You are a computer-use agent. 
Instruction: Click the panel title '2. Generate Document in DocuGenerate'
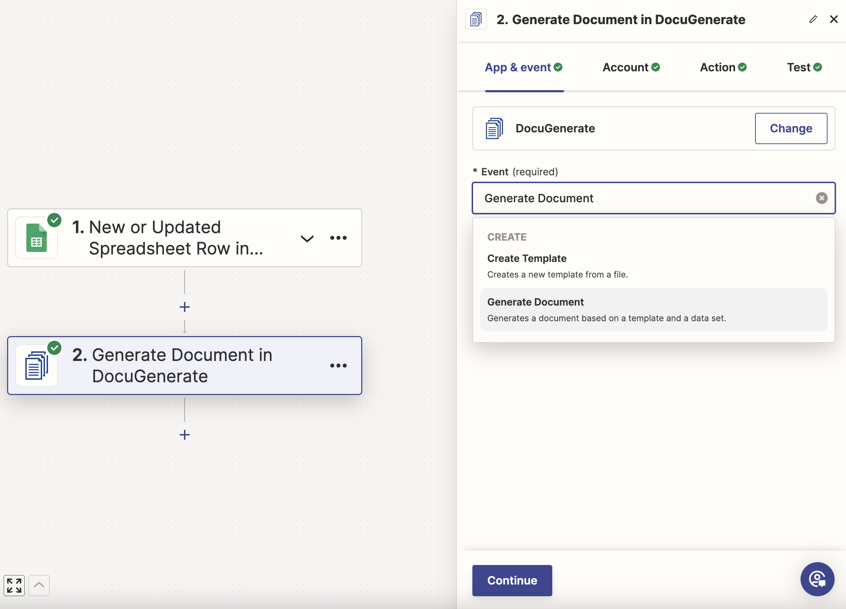[621, 20]
